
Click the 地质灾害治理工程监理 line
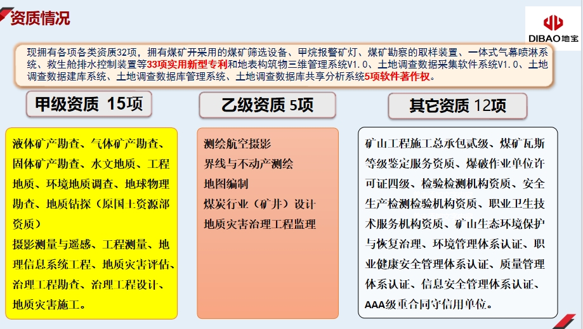click(259, 224)
